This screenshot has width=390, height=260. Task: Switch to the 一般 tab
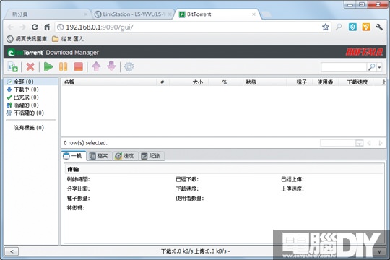click(x=74, y=156)
